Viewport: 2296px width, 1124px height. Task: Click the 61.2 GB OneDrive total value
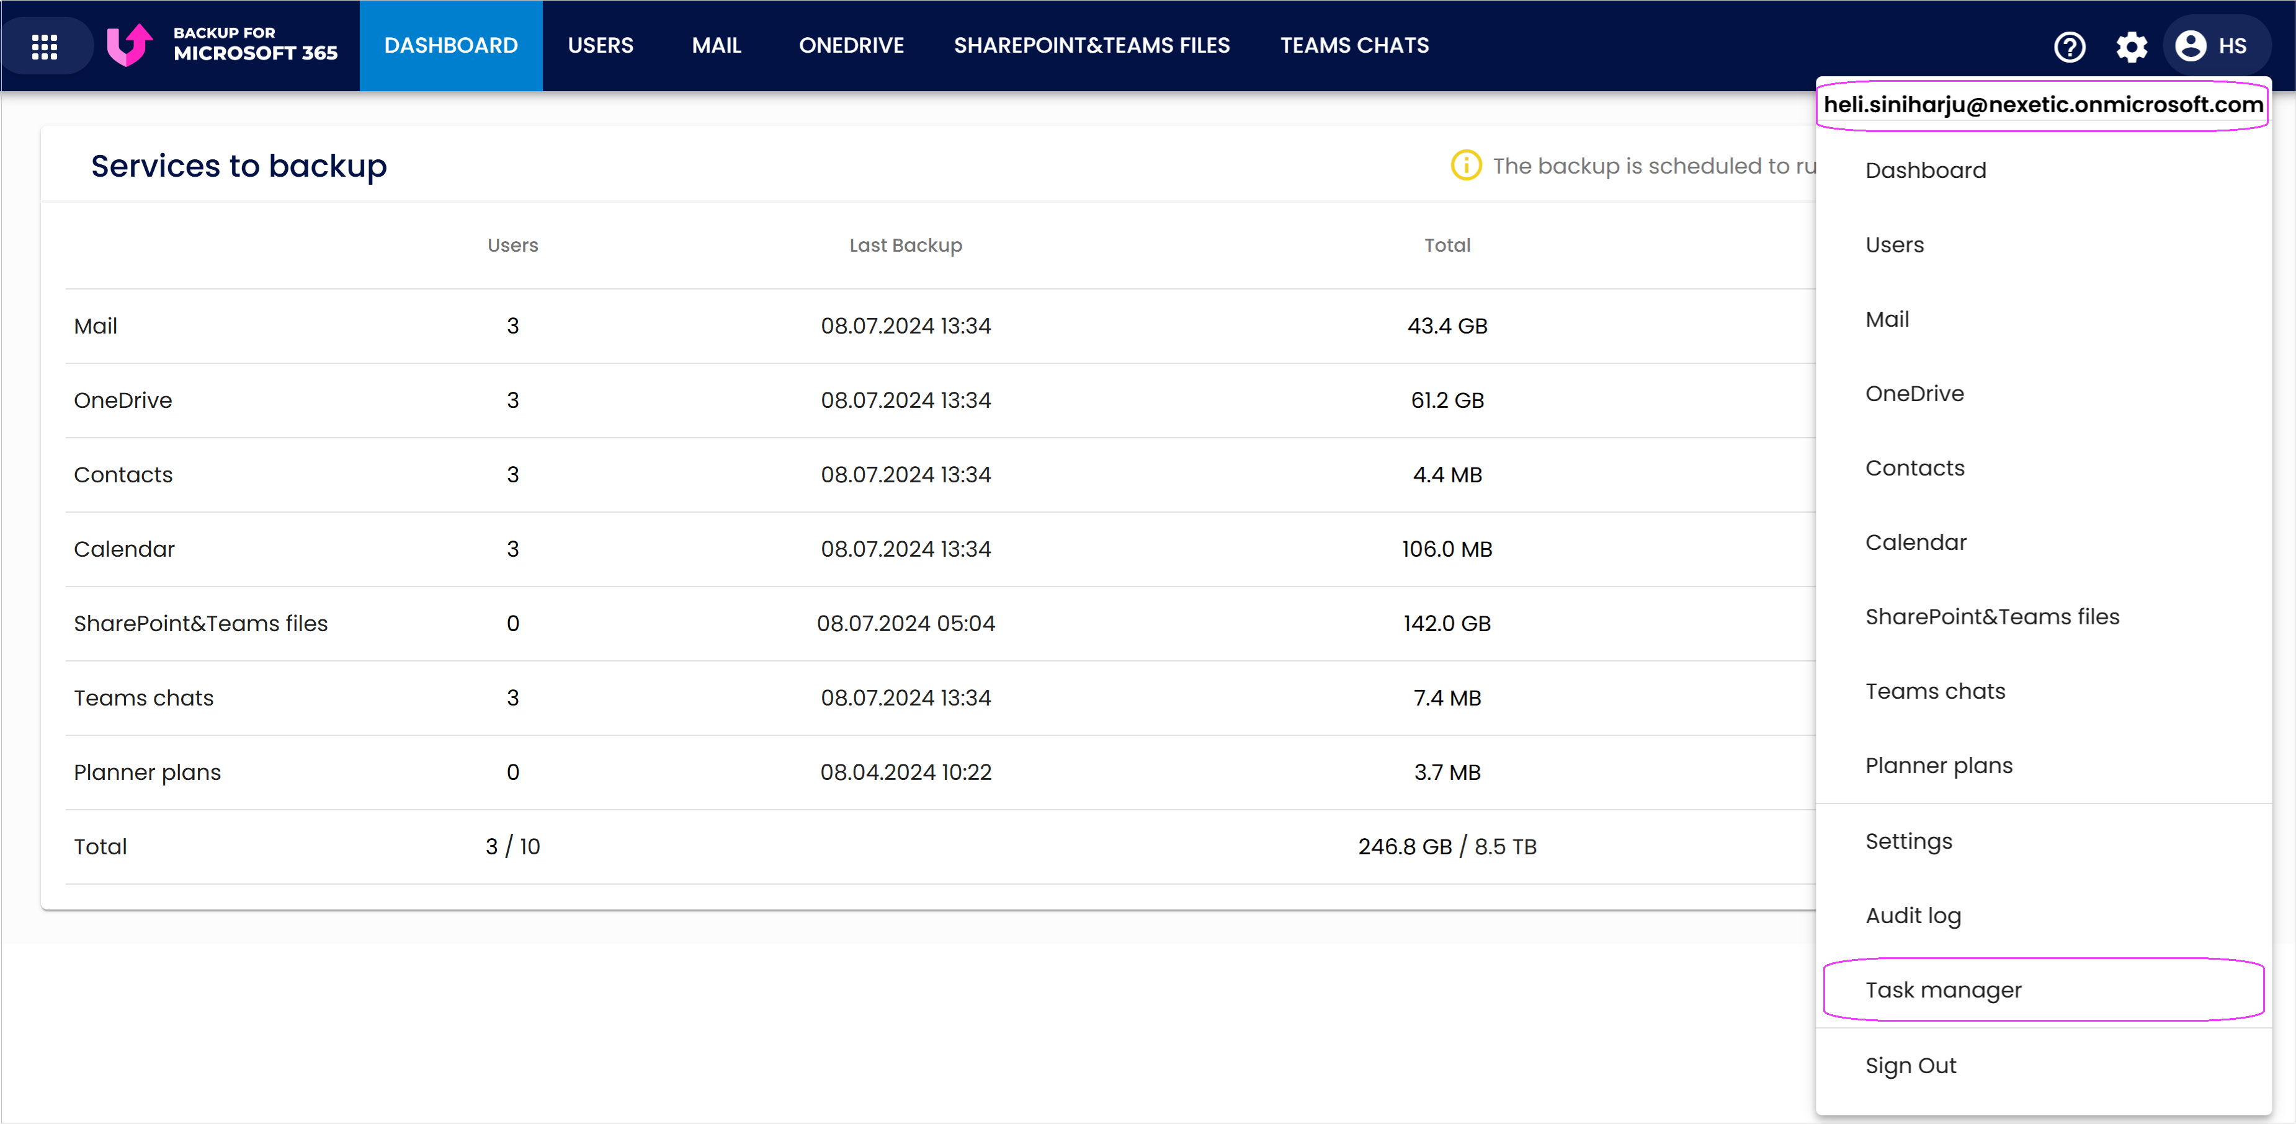click(1447, 400)
